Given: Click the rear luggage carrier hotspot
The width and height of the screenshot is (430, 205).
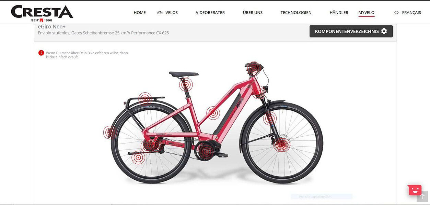Looking at the screenshot, I should coord(145,99).
